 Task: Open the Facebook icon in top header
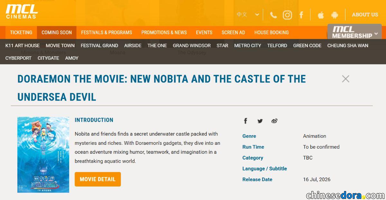click(x=301, y=15)
